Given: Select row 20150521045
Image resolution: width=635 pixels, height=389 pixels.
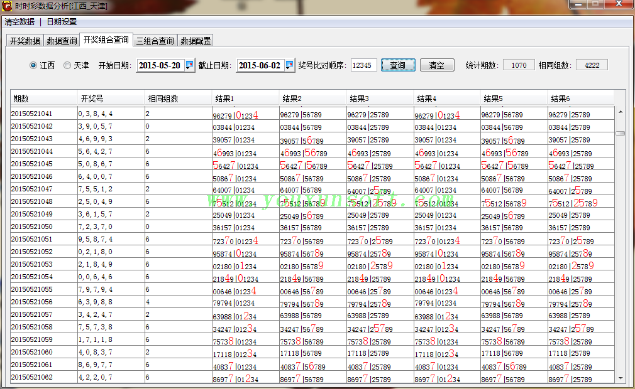Looking at the screenshot, I should point(312,164).
